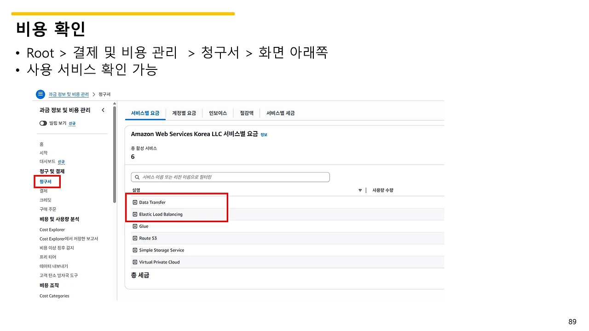Expand the Elastic Load Balancing row

(134, 214)
